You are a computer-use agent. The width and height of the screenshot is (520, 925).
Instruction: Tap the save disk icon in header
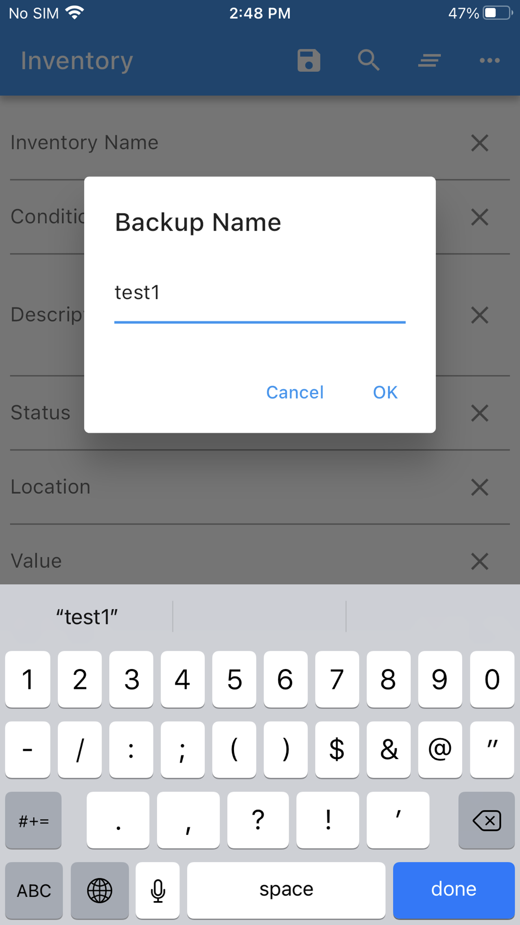(x=309, y=61)
